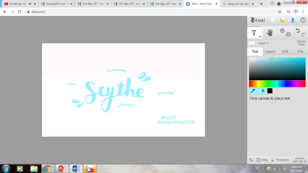Create a new blank image
This screenshot has width=308, height=173.
[273, 20]
